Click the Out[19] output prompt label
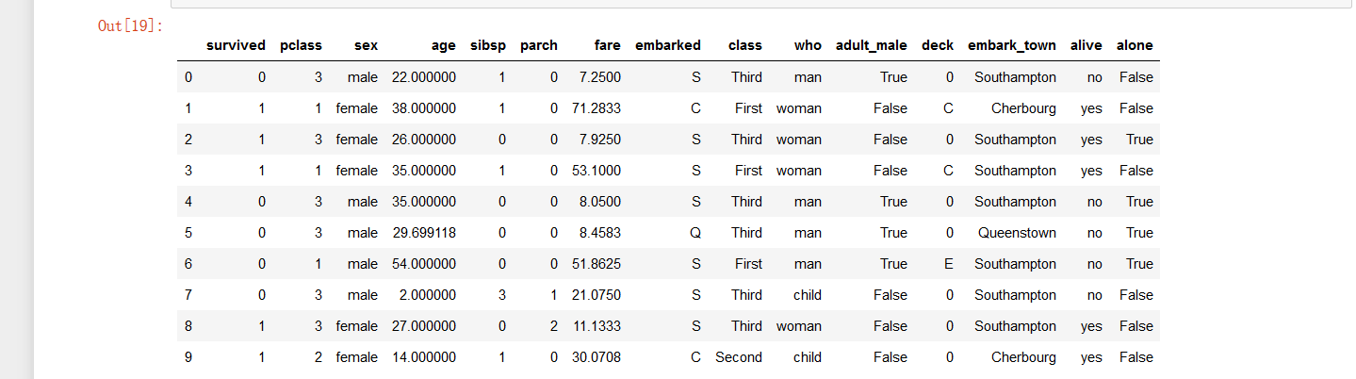 [x=131, y=25]
